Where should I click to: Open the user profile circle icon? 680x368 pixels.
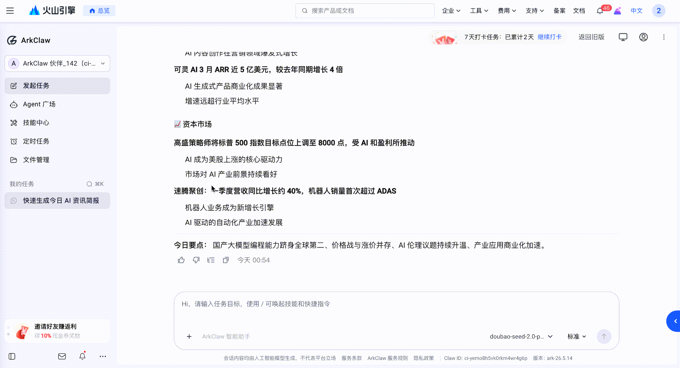[x=643, y=37]
